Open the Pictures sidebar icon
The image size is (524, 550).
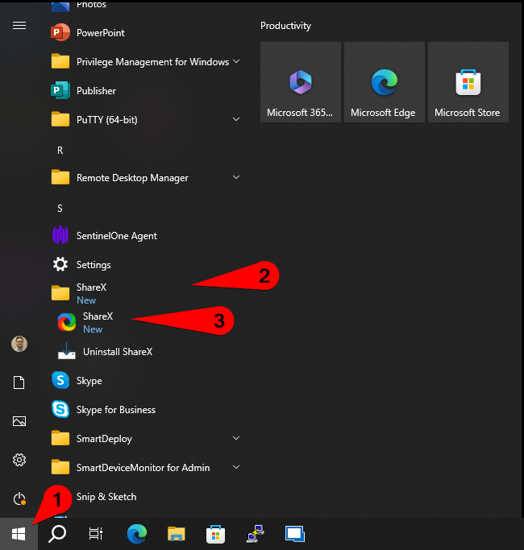19,421
